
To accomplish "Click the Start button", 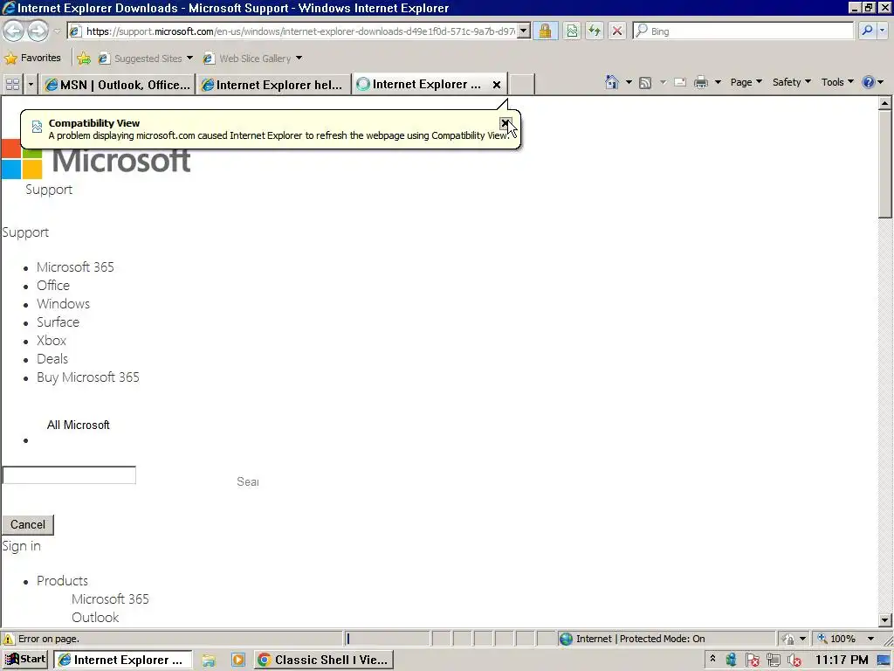I will 25,660.
